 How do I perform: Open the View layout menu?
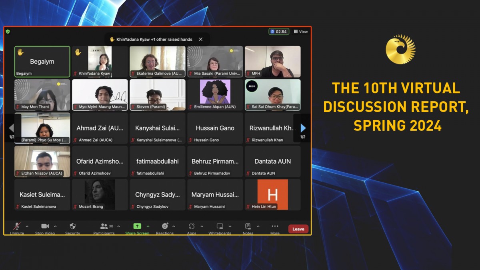coord(301,32)
